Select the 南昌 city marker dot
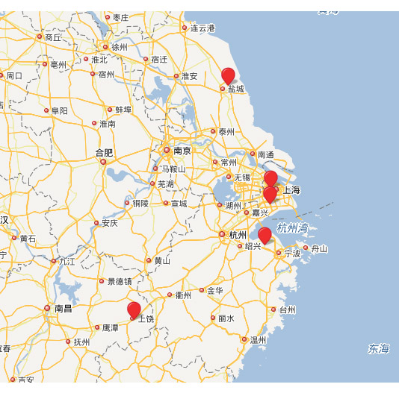 point(47,308)
